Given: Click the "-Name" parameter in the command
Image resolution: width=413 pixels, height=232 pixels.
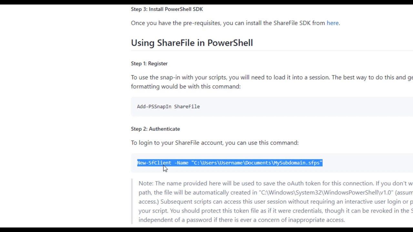Looking at the screenshot, I should [181, 163].
